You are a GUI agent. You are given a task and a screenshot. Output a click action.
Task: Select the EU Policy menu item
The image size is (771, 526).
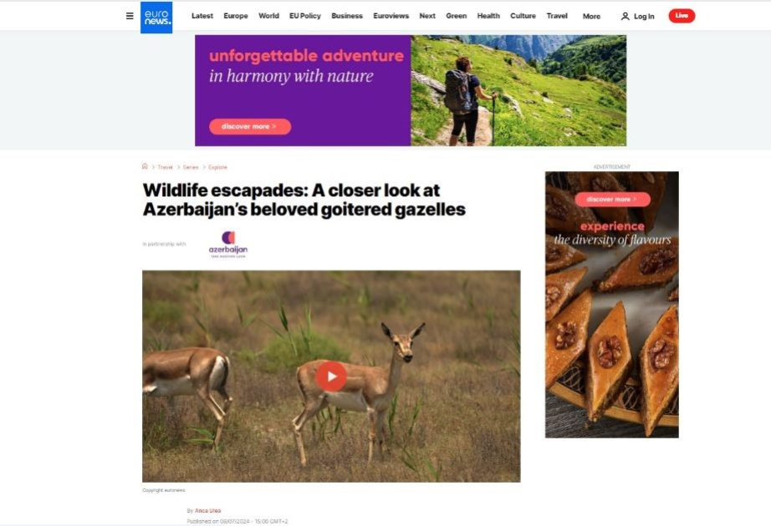pos(305,16)
